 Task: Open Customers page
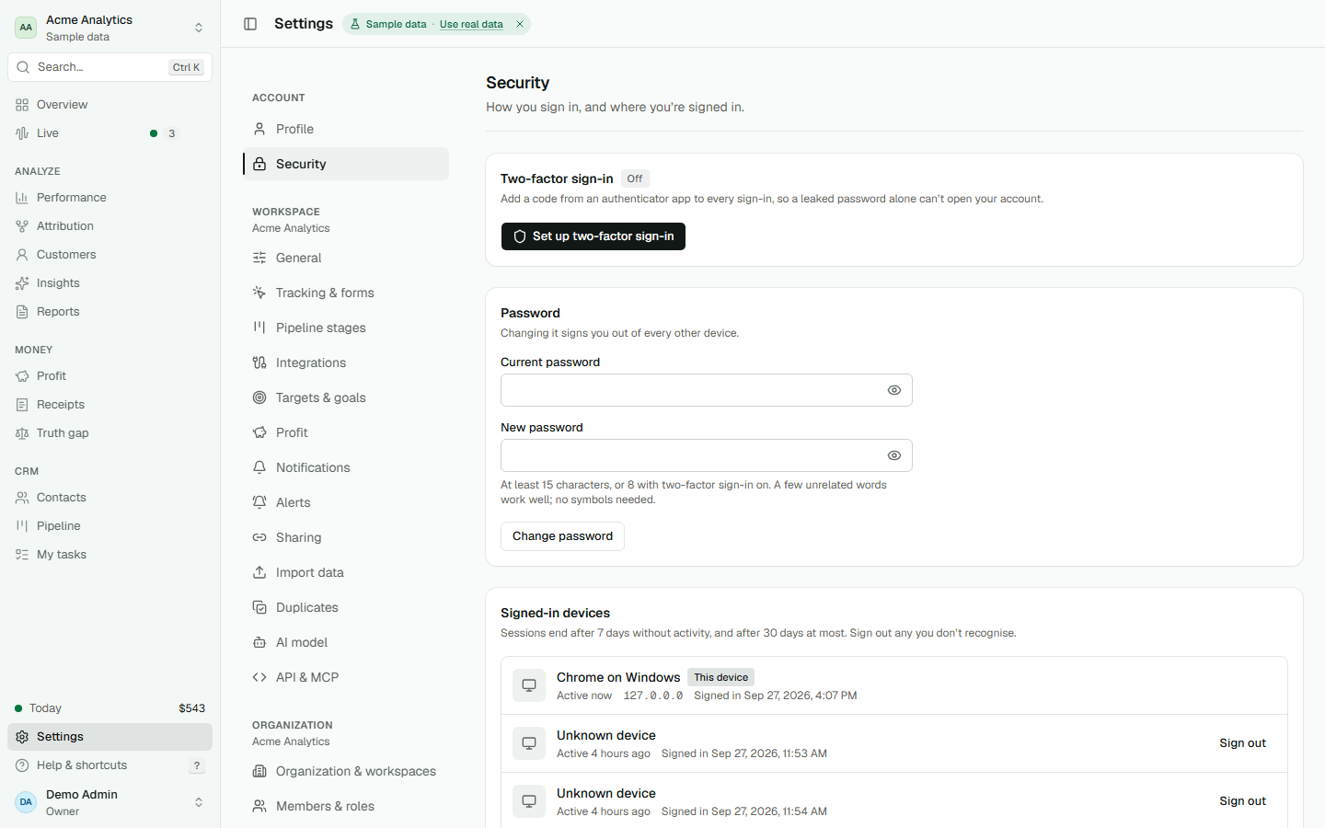109,255
